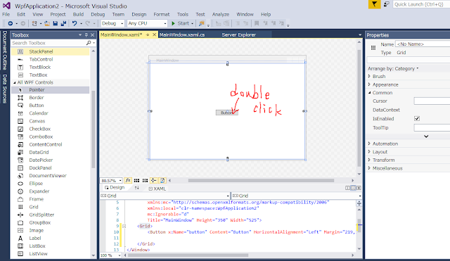The height and width of the screenshot is (261, 450).
Task: Open the Debug menu
Action: pos(98,14)
